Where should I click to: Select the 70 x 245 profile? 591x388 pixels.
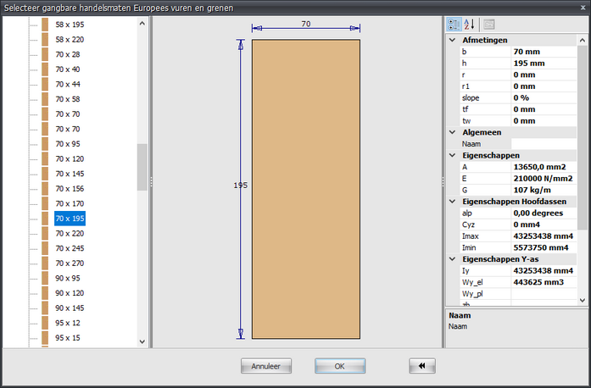pyautogui.click(x=70, y=248)
